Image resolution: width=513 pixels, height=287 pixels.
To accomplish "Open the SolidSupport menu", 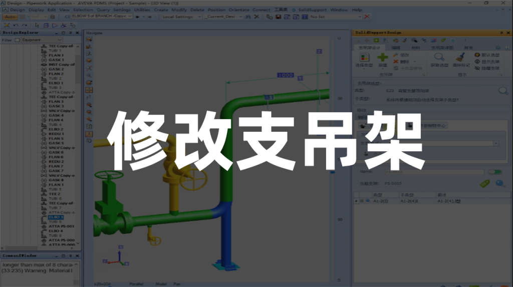I will 313,10.
